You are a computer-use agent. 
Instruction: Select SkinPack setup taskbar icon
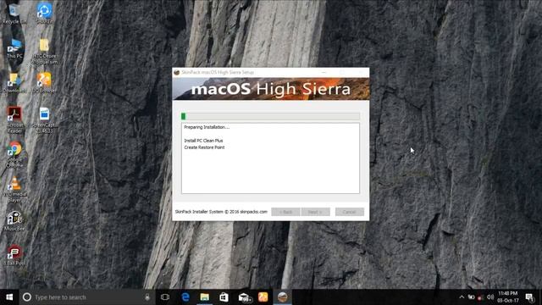pos(283,297)
